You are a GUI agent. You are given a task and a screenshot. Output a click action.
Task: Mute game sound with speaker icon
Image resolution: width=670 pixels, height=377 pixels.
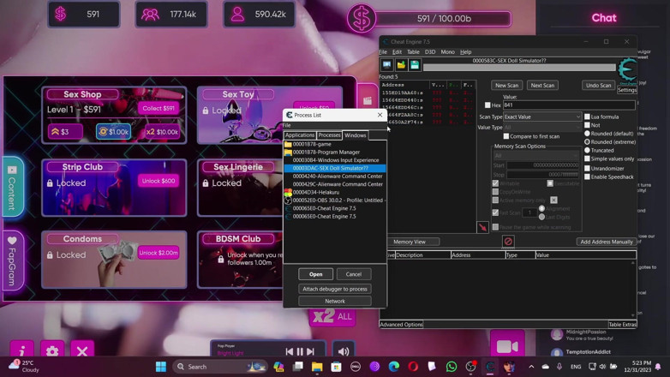[x=344, y=351]
